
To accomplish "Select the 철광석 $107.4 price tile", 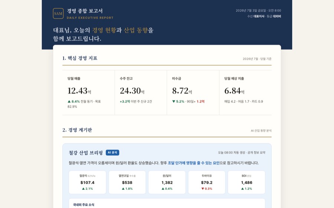I will pos(87,182).
